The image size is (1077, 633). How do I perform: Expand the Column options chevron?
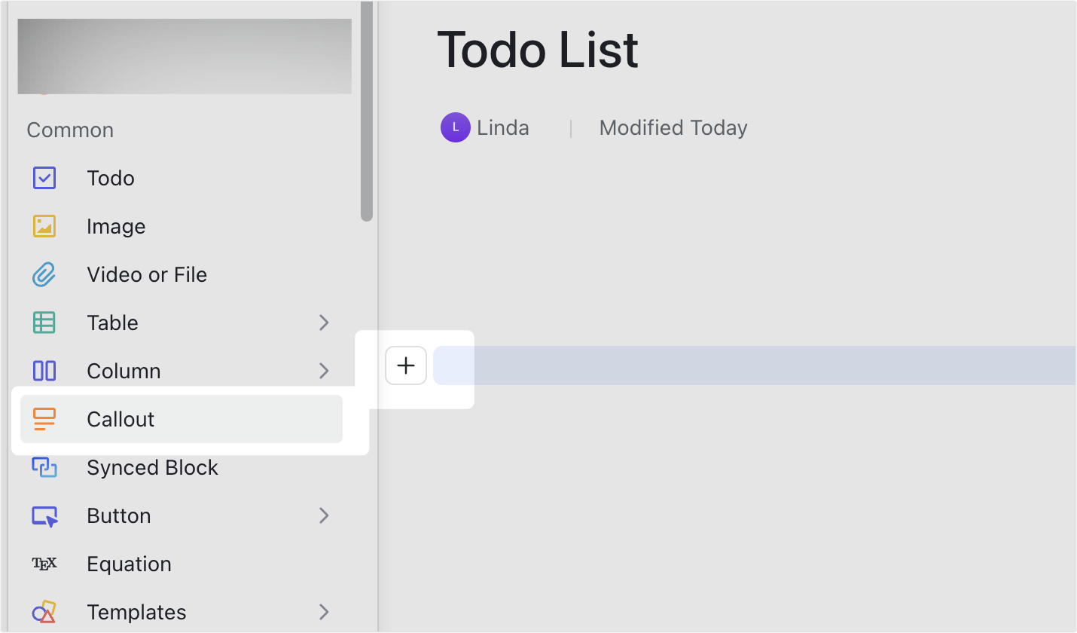coord(324,371)
